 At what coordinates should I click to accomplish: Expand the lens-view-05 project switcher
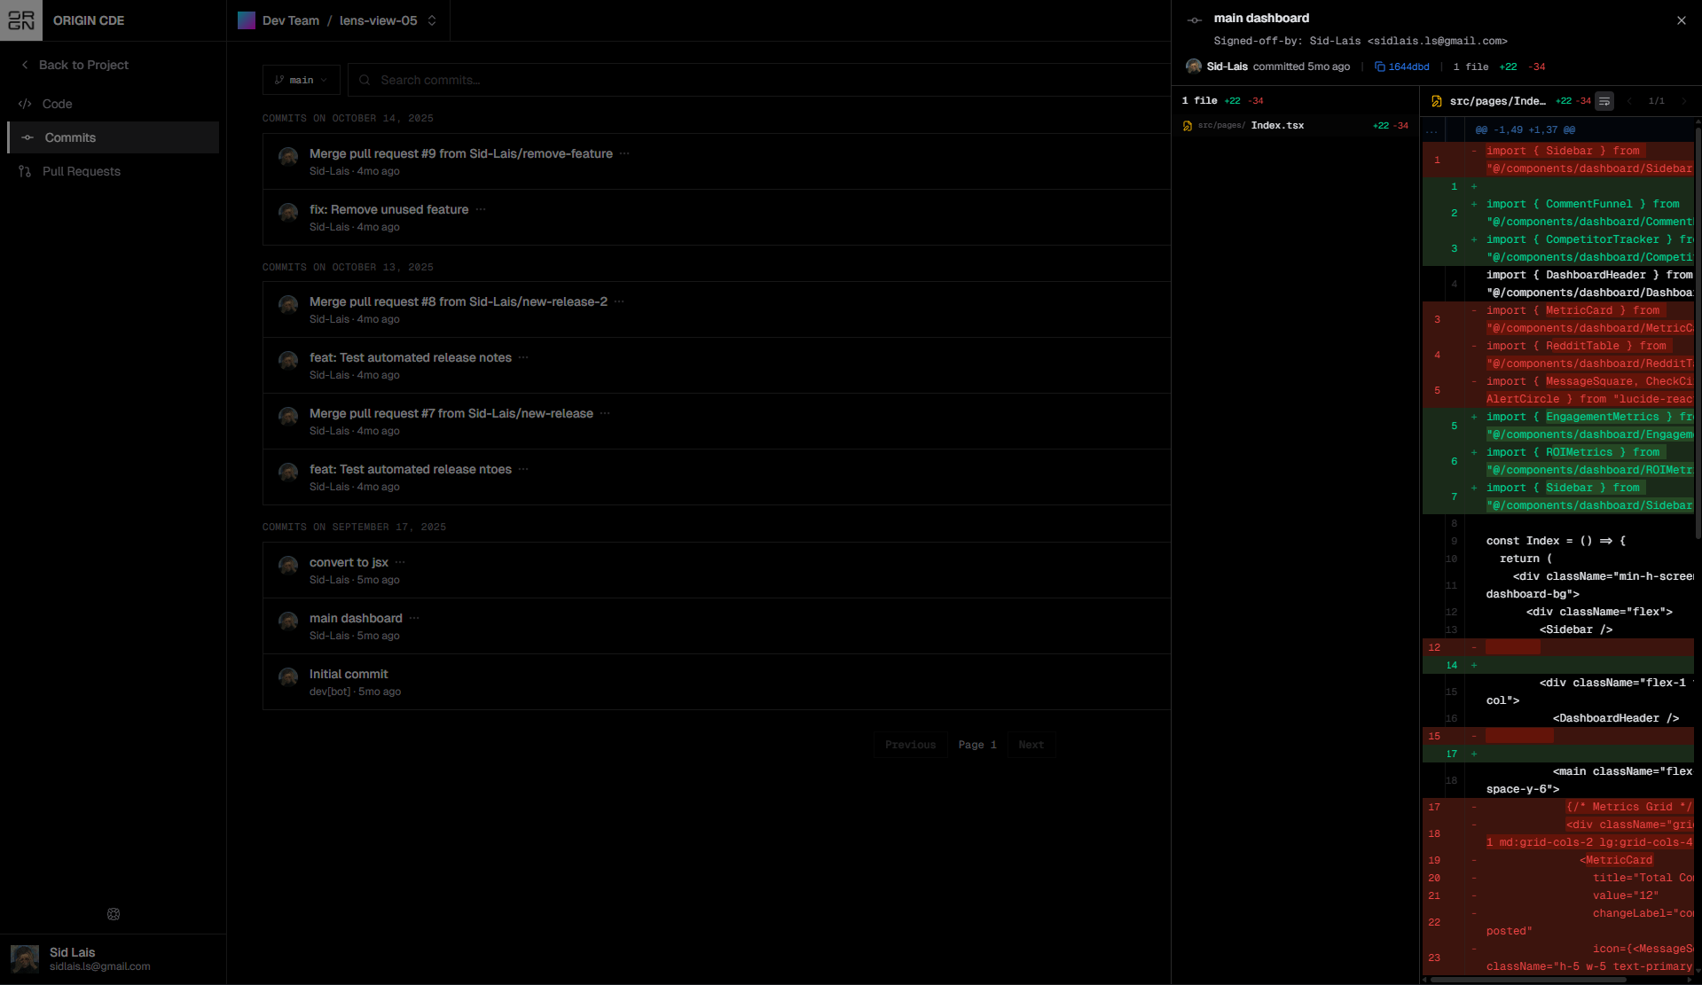tap(432, 20)
